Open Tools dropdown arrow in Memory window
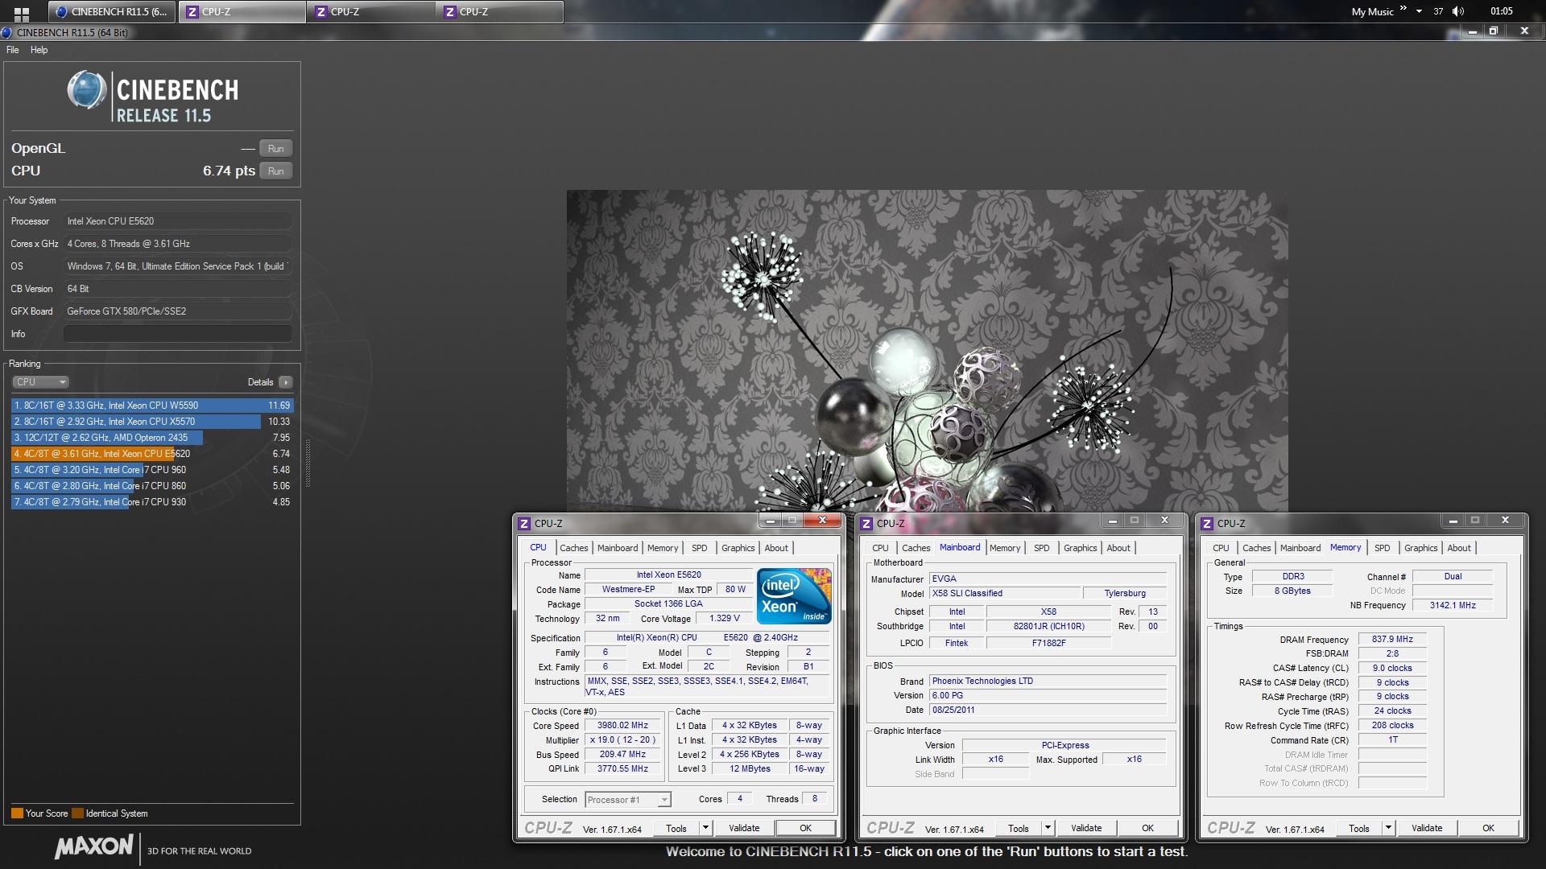The image size is (1546, 869). click(x=1388, y=828)
